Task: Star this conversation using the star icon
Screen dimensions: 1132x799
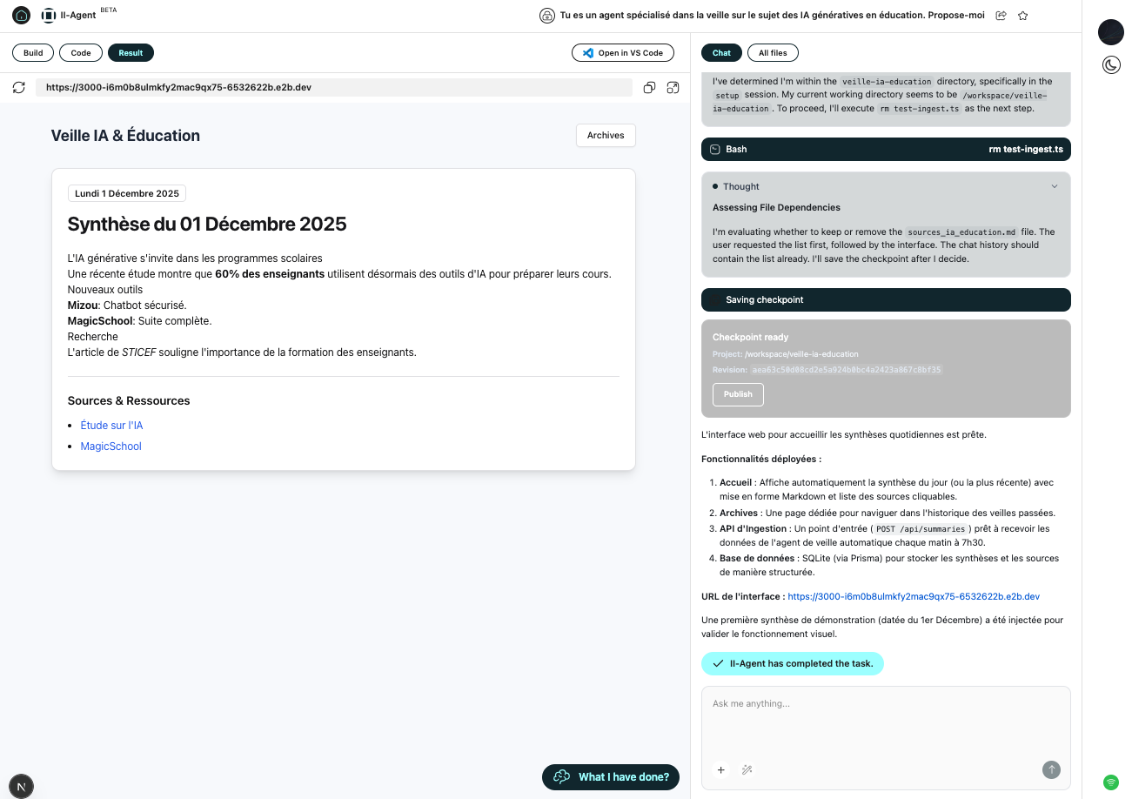Action: click(1023, 16)
